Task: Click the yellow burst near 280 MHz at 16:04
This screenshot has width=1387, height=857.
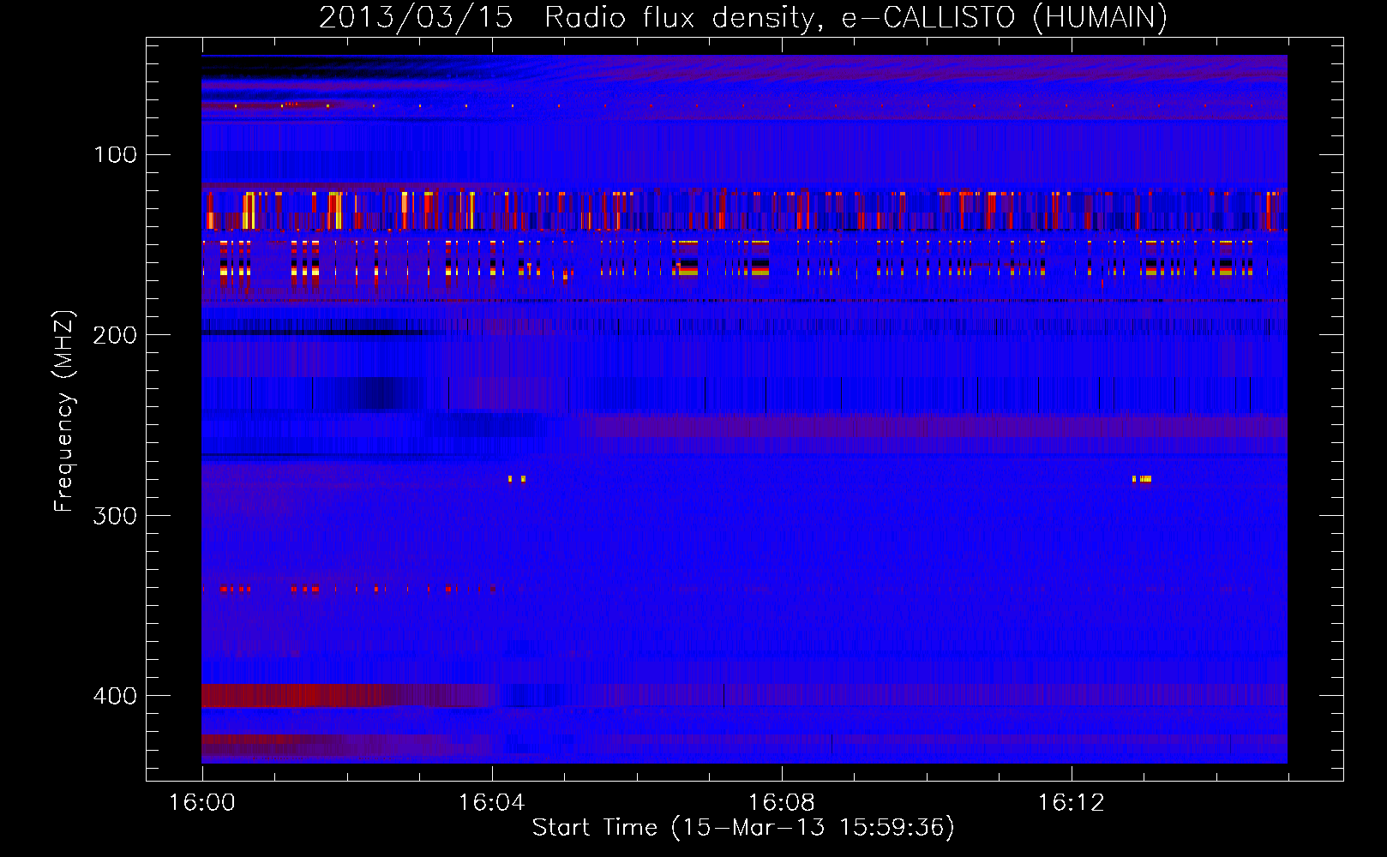Action: point(517,479)
